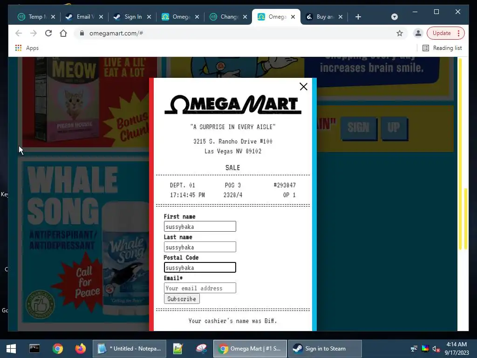Click the Postal Code field

(x=200, y=267)
